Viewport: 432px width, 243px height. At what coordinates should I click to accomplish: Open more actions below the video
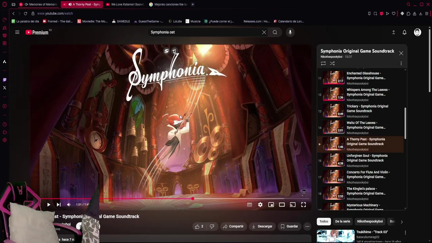click(307, 226)
